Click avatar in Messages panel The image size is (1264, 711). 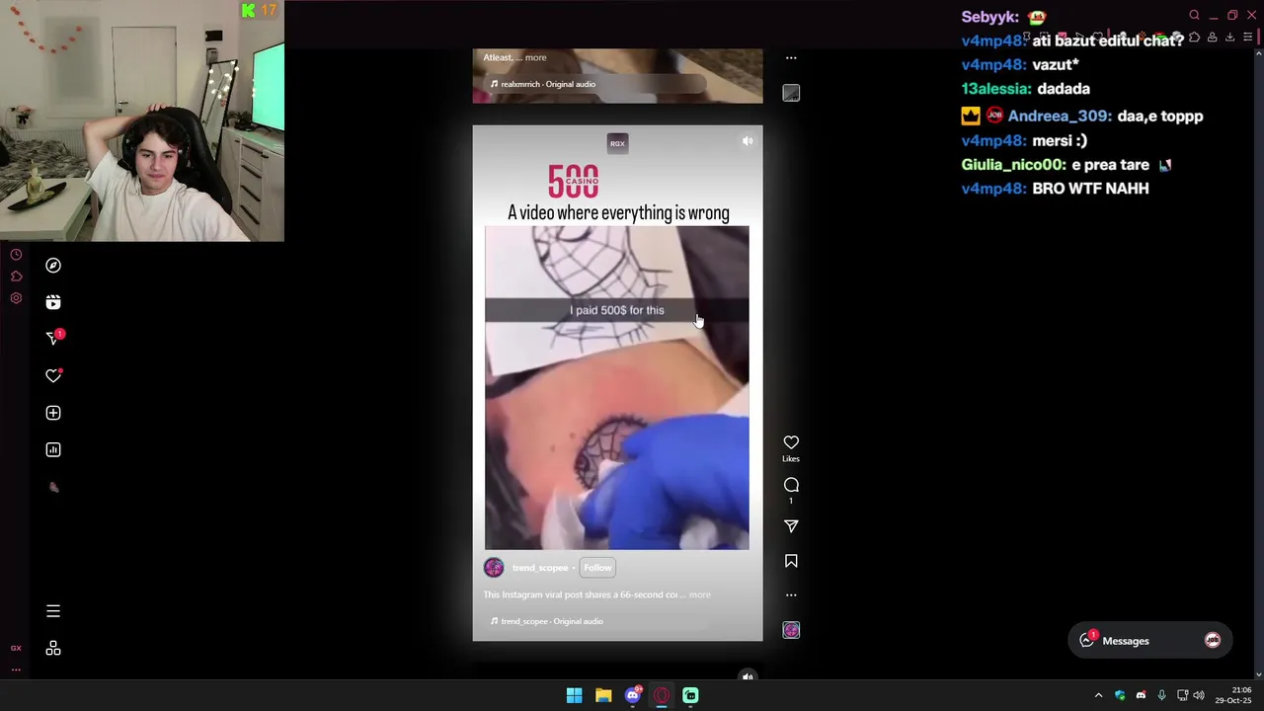(1213, 641)
